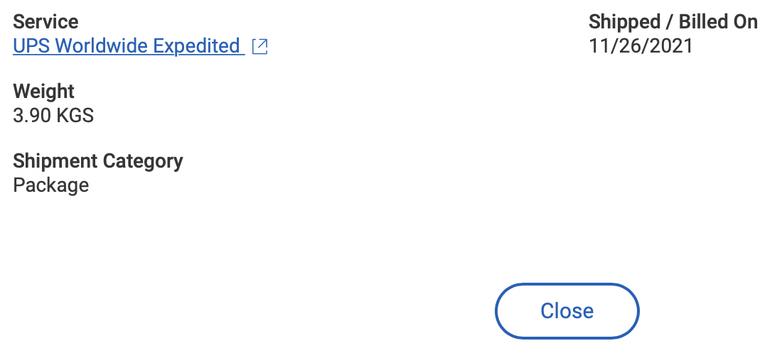The width and height of the screenshot is (782, 358).
Task: Open service details via the pop-out arrow icon
Action: point(260,47)
